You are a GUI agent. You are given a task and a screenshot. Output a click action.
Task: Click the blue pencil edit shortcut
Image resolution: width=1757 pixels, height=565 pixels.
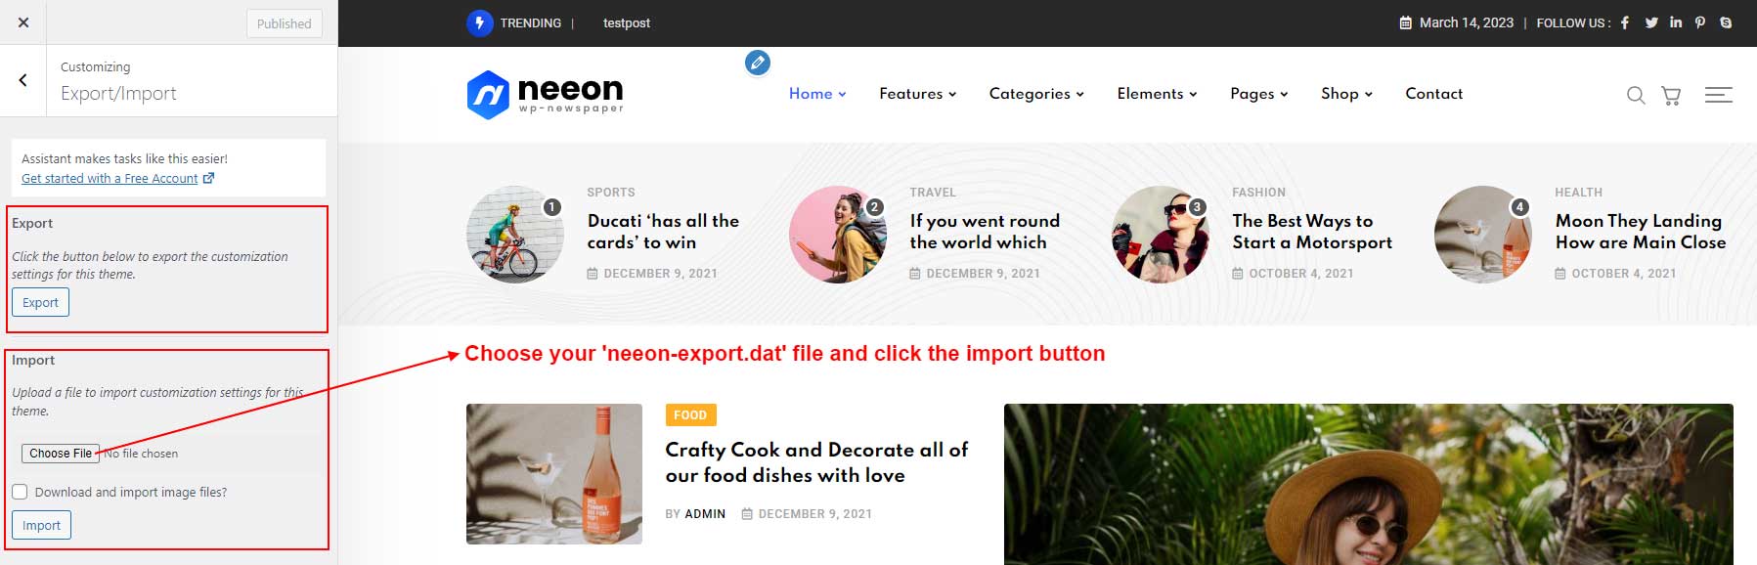point(758,63)
